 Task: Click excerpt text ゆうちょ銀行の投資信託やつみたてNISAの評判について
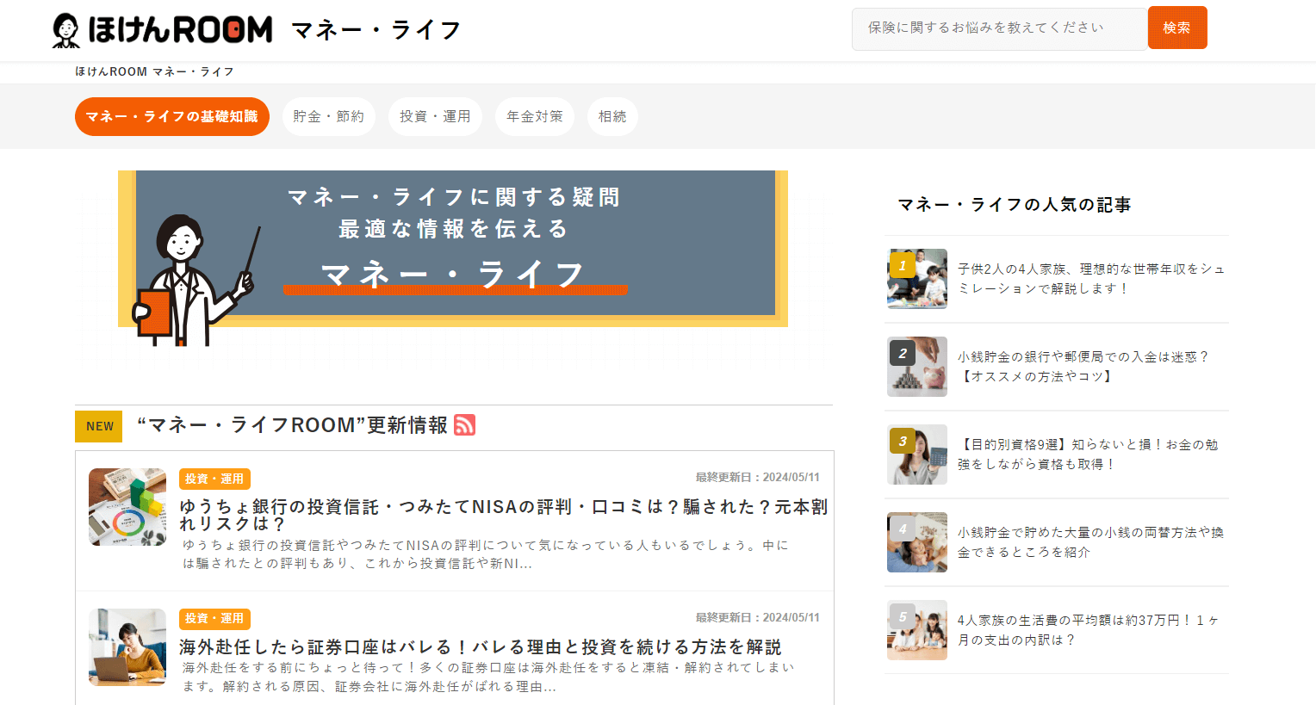pyautogui.click(x=485, y=554)
